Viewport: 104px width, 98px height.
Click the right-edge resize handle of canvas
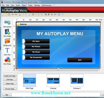(x=100, y=45)
